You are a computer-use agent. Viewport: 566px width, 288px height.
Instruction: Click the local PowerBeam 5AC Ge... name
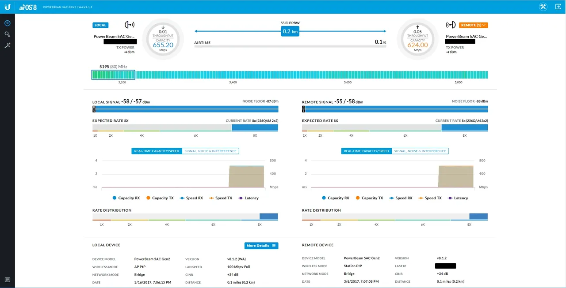(x=114, y=37)
